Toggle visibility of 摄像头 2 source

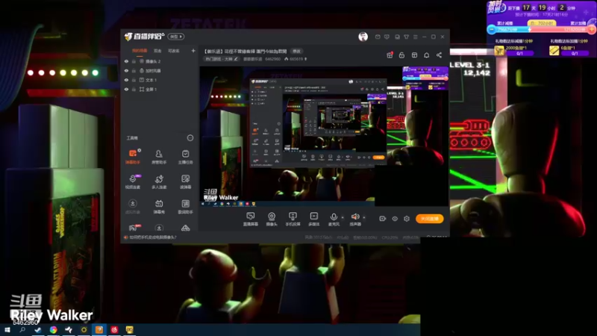pyautogui.click(x=126, y=61)
